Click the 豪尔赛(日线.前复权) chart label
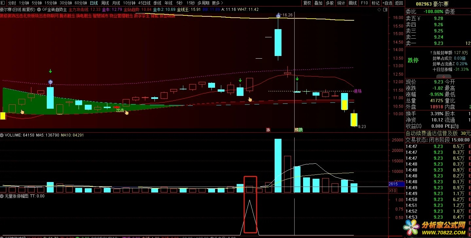Image resolution: width=471 pixels, height=238 pixels. pos(18,9)
